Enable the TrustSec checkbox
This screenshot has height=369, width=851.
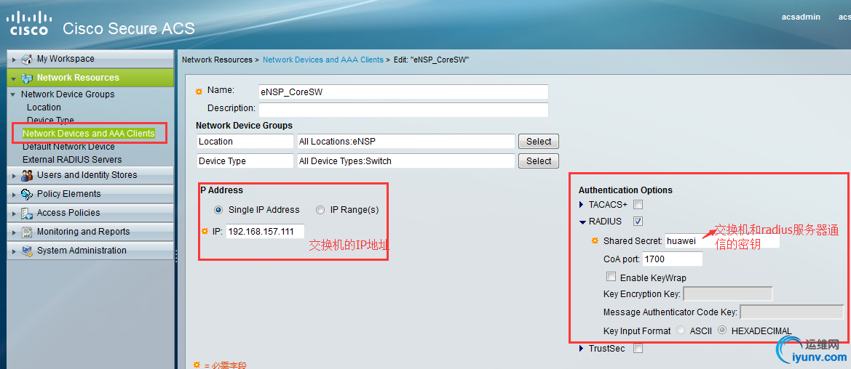point(638,349)
